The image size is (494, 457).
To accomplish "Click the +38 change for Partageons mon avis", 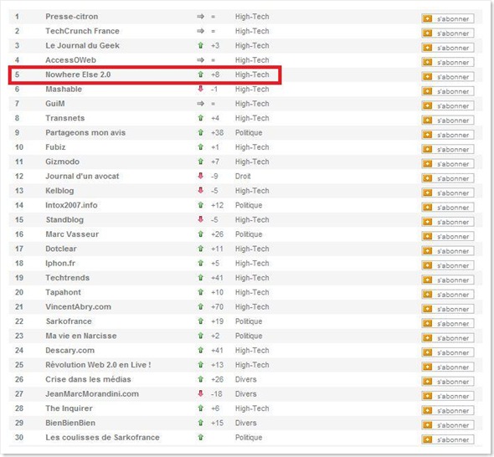I will click(x=218, y=132).
